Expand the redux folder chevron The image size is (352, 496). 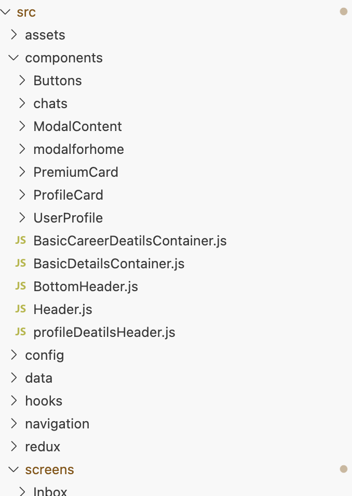coord(13,447)
